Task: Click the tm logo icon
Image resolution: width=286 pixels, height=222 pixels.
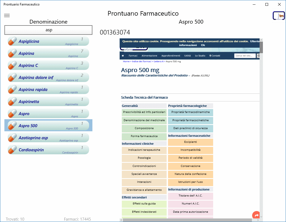Action: [279, 16]
